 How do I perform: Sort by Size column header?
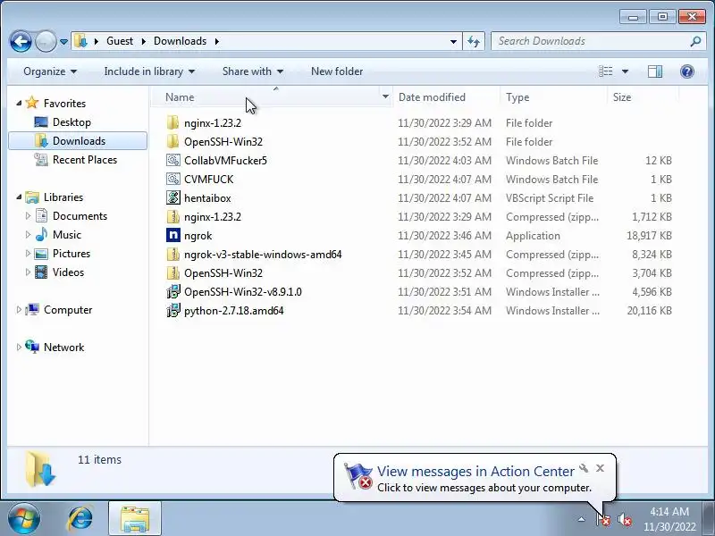pos(643,97)
